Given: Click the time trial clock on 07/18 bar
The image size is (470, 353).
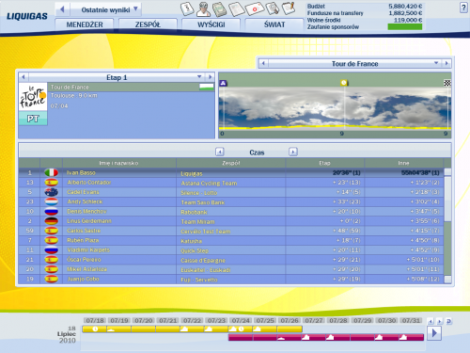Looking at the screenshot, I should click(x=95, y=329).
